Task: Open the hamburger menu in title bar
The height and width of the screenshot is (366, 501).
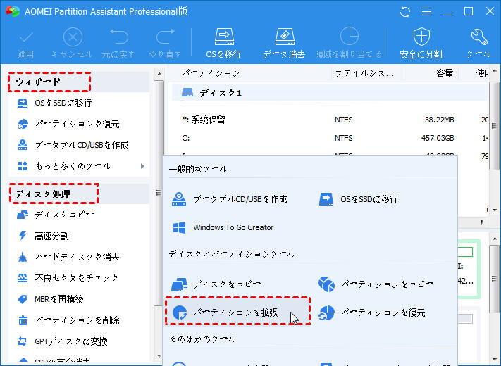Action: click(x=426, y=12)
